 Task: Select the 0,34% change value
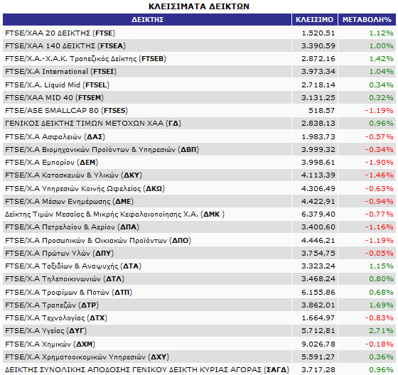click(x=381, y=85)
